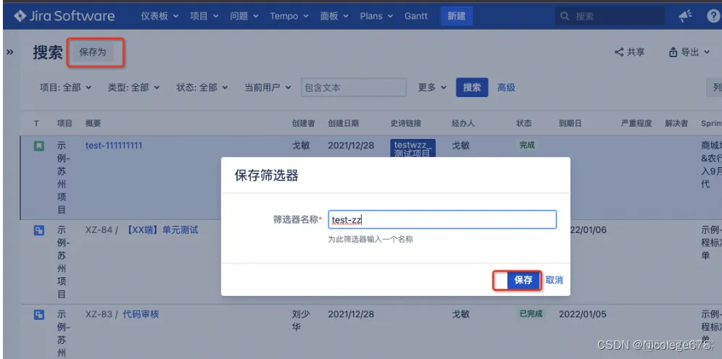
Task: Switch to 高级 advanced search link
Action: (x=506, y=88)
